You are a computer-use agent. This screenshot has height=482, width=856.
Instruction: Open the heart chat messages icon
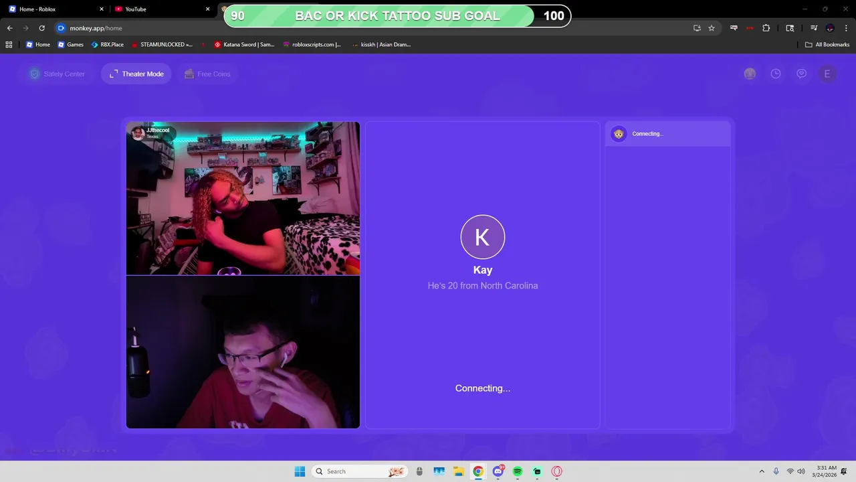801,74
